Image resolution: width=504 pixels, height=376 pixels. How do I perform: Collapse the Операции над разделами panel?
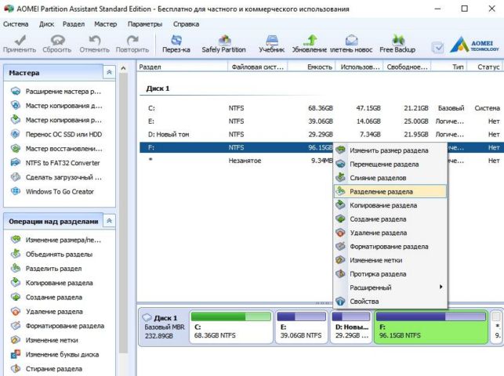(109, 221)
